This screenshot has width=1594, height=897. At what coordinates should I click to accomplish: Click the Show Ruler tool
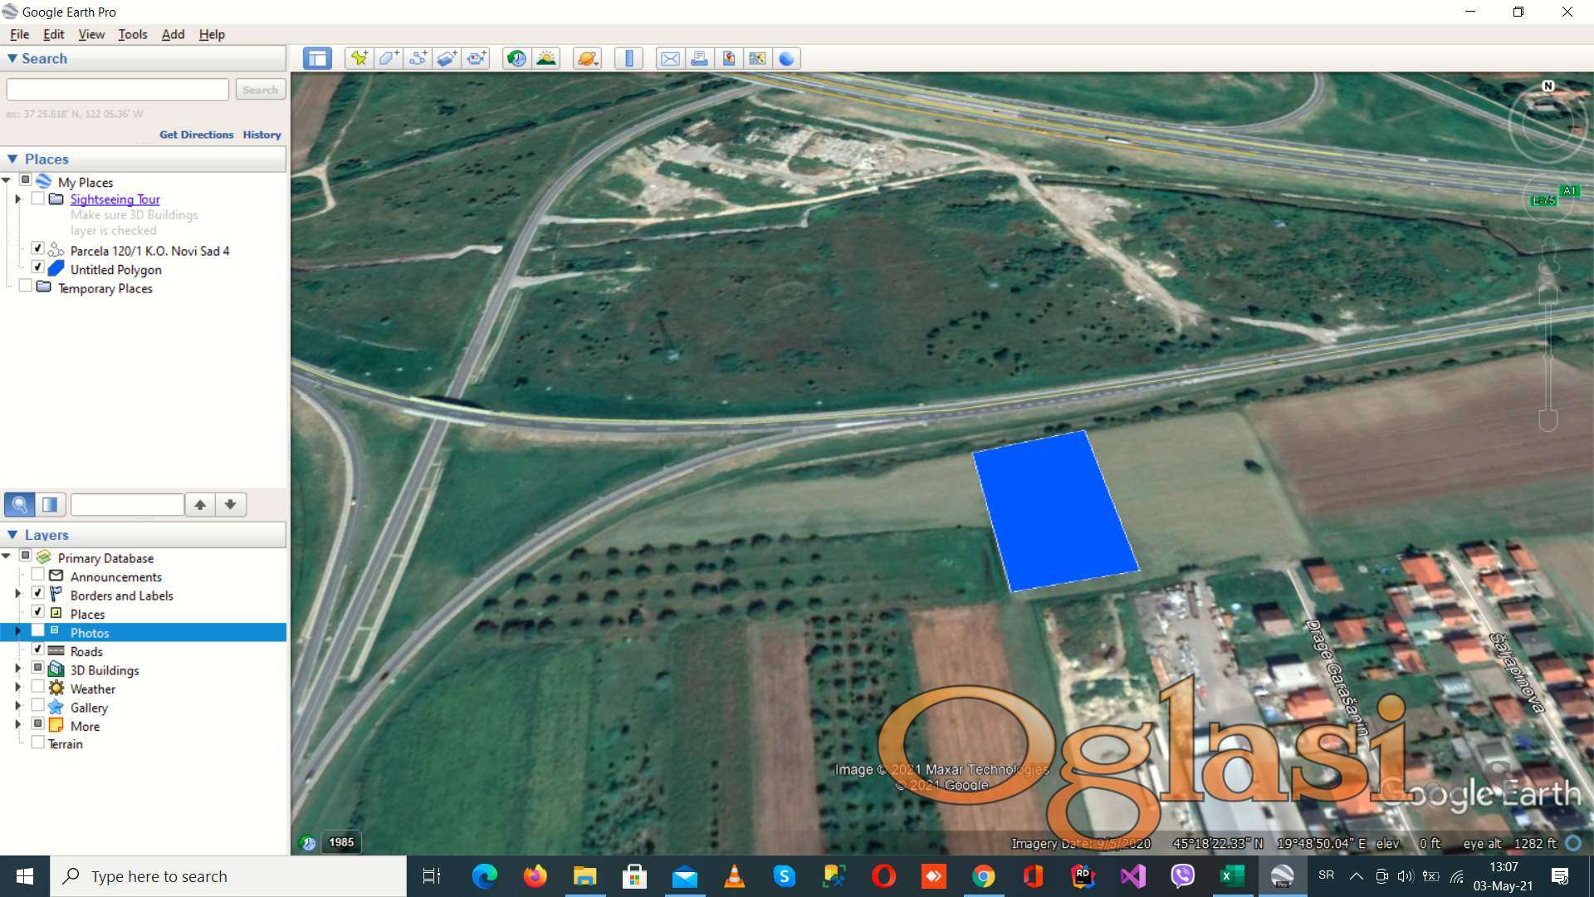[x=628, y=58]
